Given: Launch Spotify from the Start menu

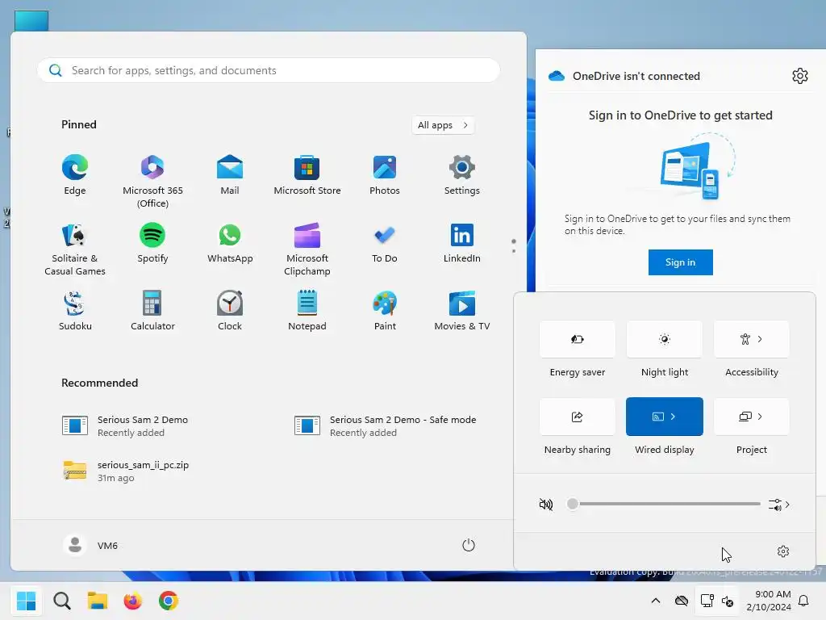Looking at the screenshot, I should [152, 243].
